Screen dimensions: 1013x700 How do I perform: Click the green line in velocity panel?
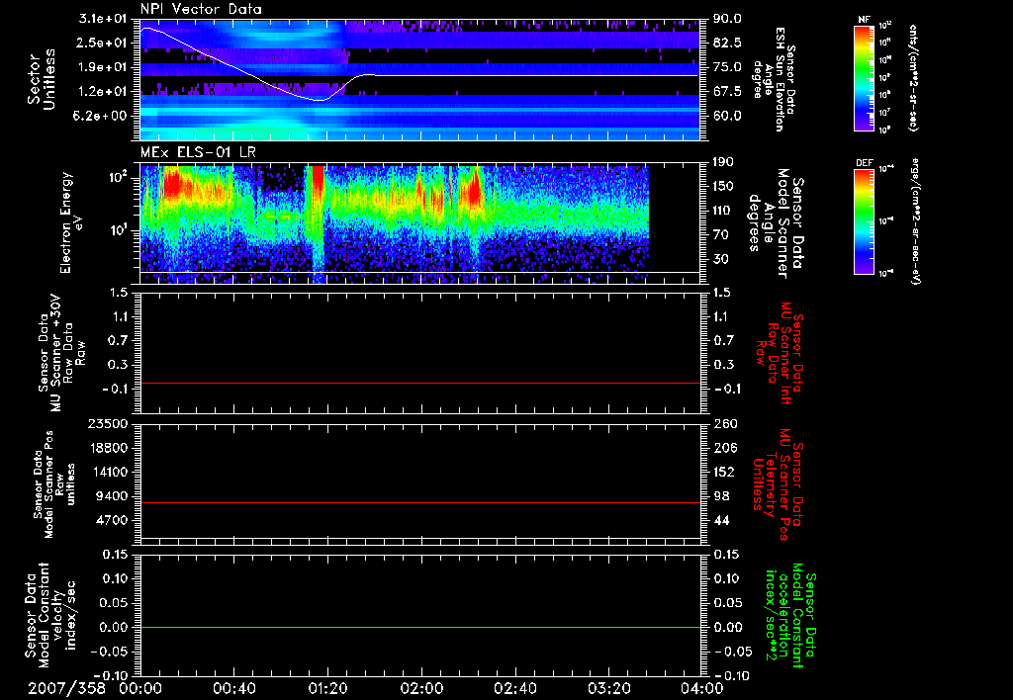pos(419,627)
